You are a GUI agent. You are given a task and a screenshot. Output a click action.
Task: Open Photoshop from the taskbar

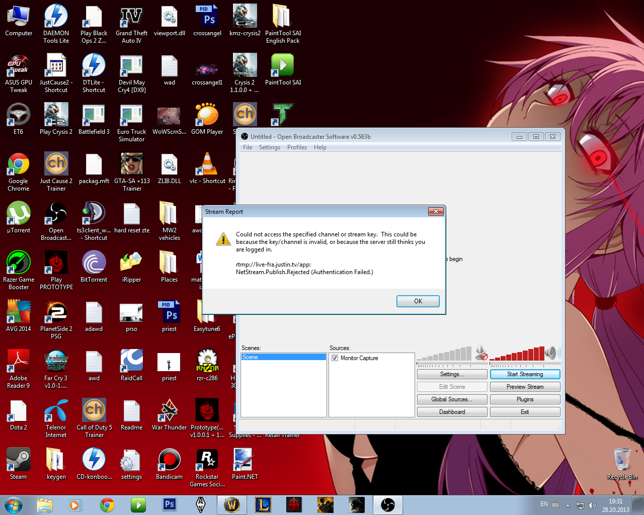[x=170, y=504]
